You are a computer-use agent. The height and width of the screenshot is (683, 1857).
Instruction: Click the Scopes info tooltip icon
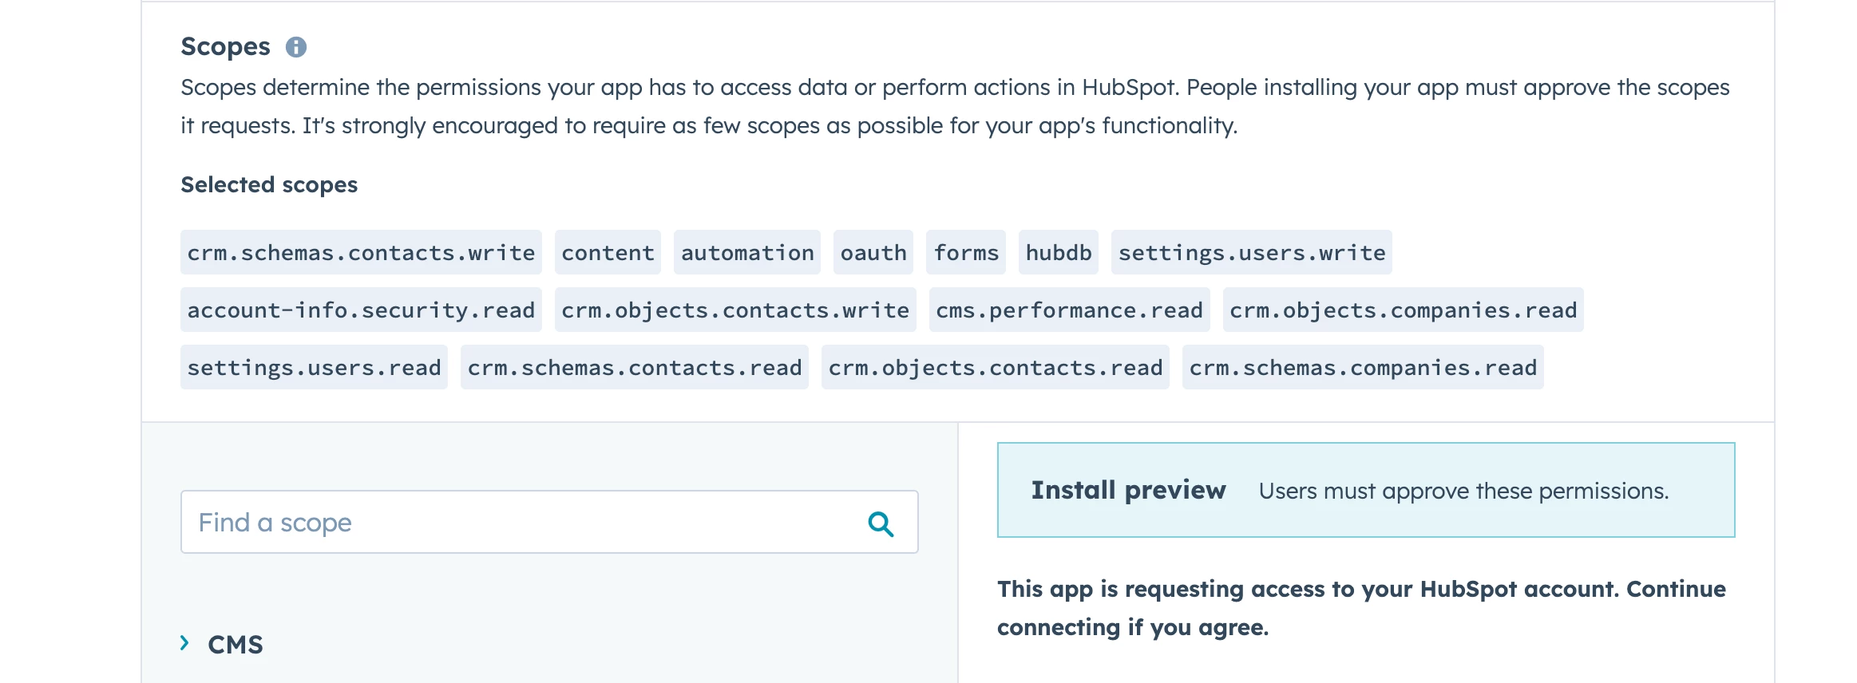296,47
